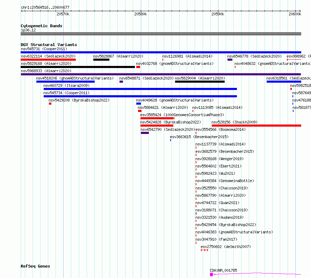Select esv3663615 (Besenbacher2015) label
Screen dimensions: 311x278
(x=199, y=137)
